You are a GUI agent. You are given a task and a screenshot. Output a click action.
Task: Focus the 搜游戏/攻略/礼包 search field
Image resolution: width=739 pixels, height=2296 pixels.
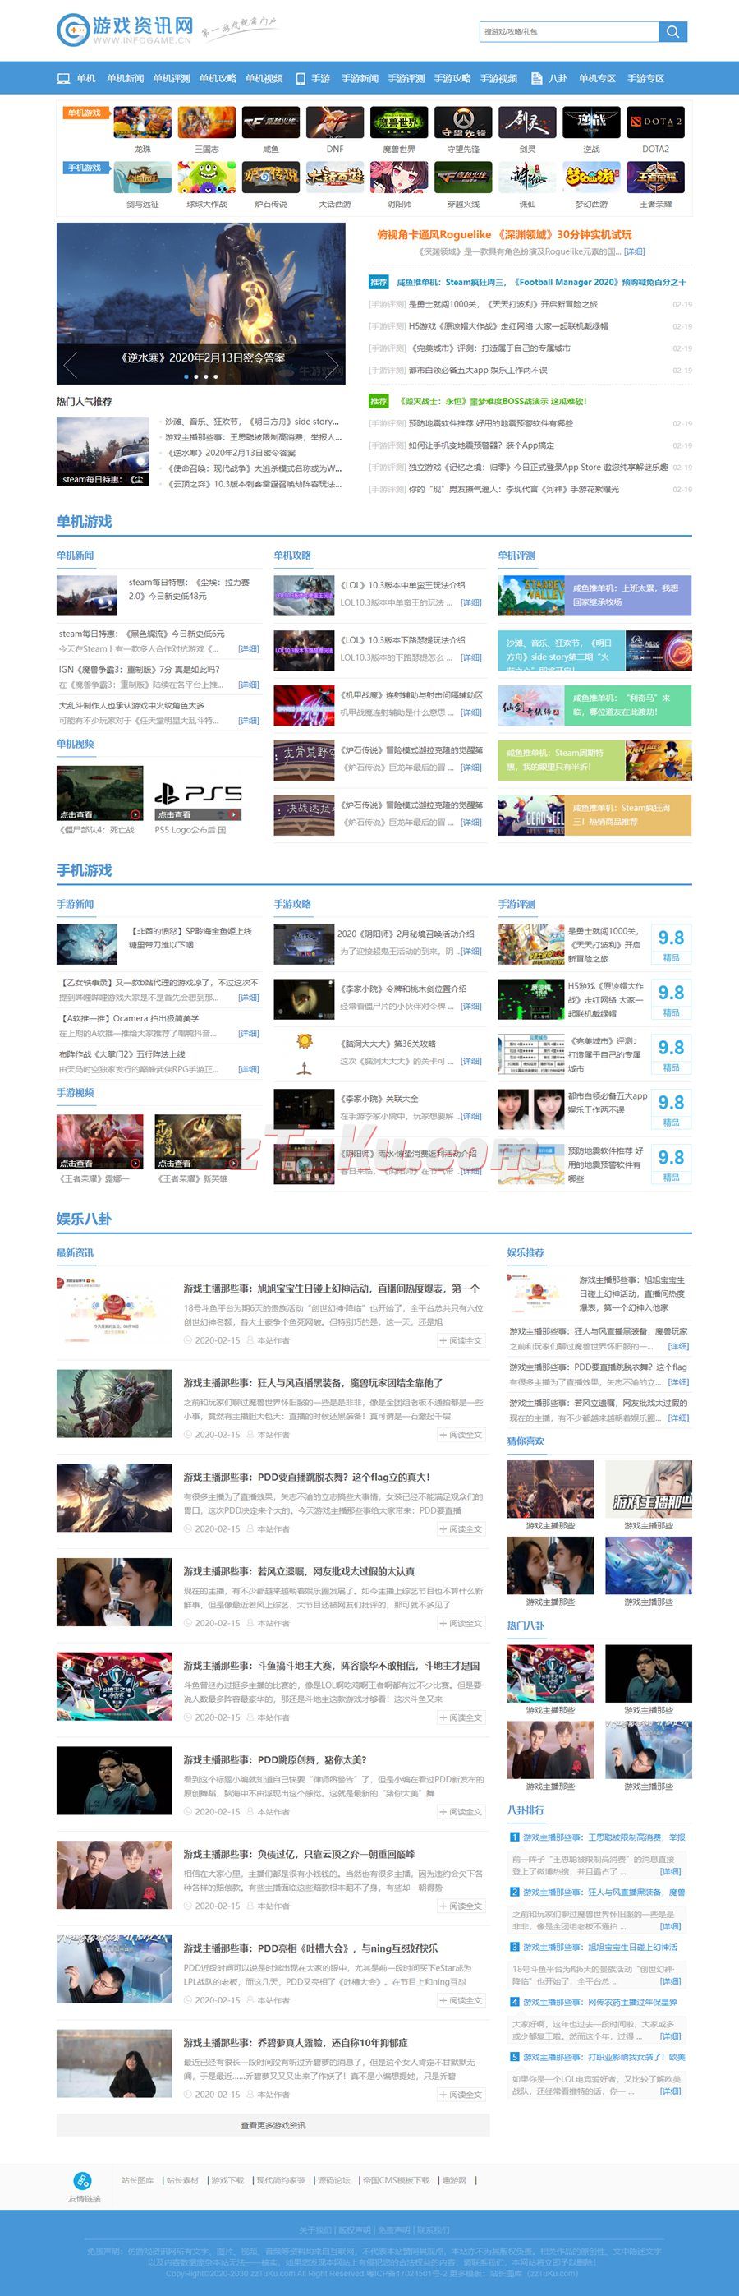(x=568, y=31)
